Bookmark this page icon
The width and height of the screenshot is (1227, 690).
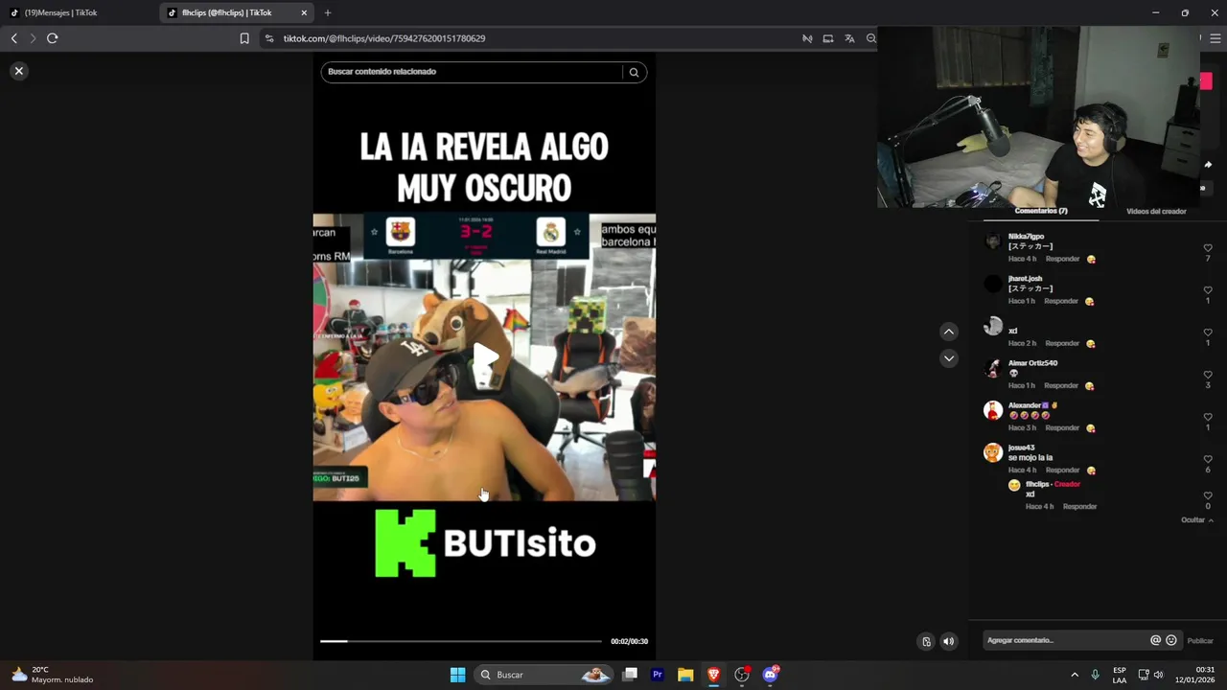click(244, 38)
